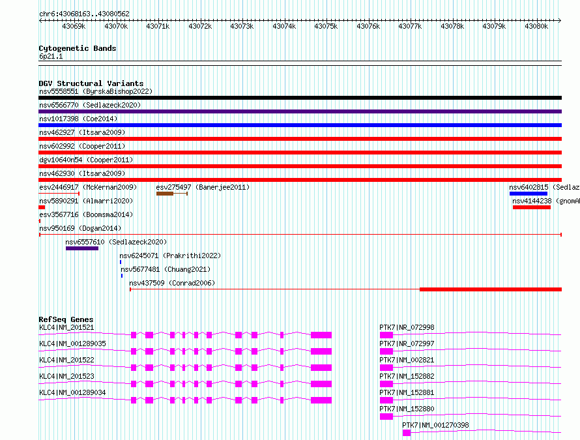Select the nsv6557610 purple variant block
Screen dimensions: 580x440
(82, 248)
